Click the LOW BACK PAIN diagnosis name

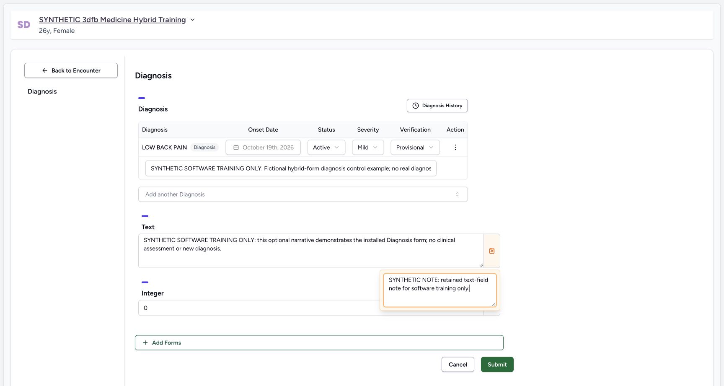164,148
